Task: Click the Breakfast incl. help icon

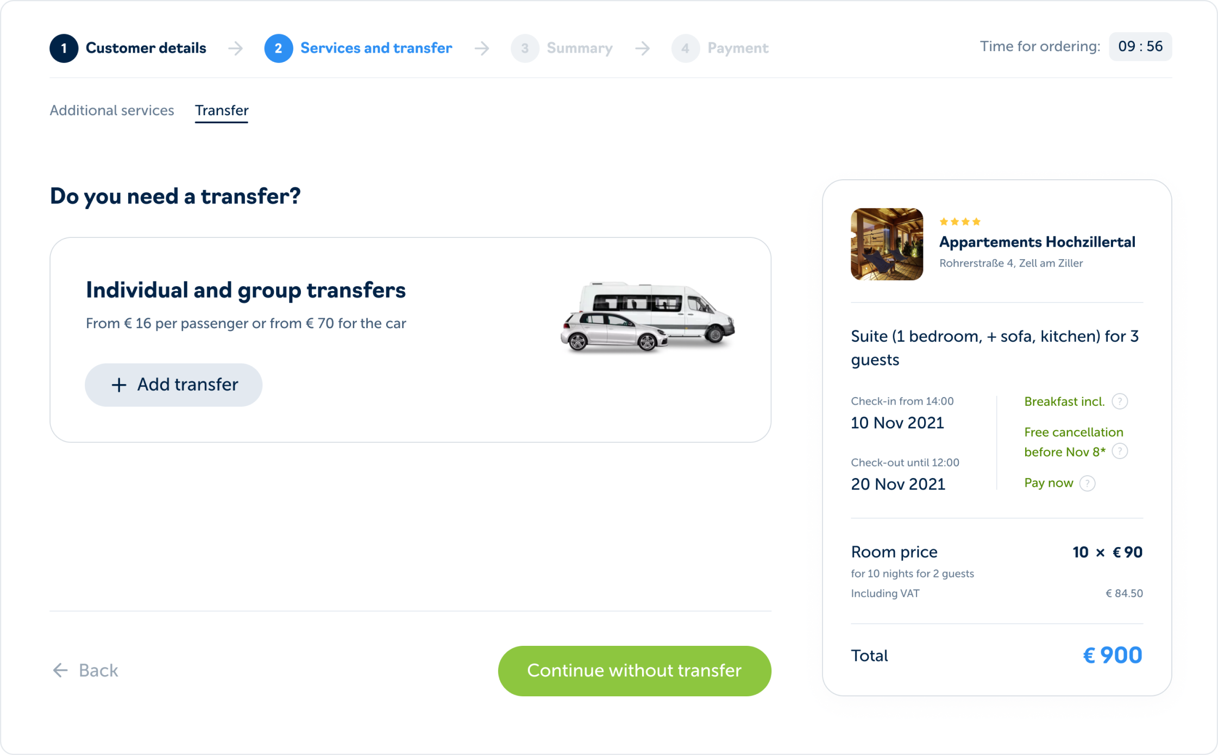Action: tap(1120, 401)
